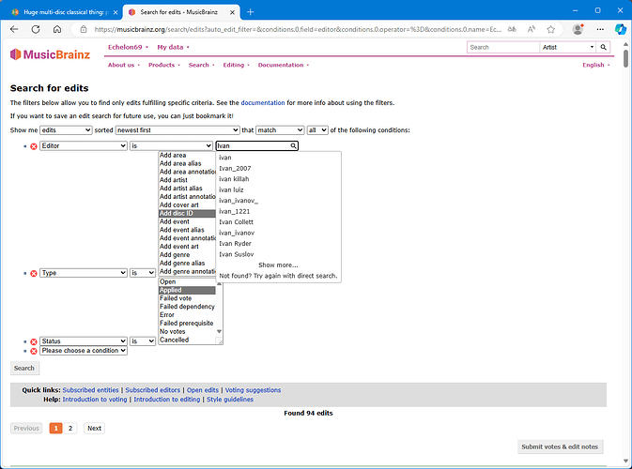Choose 'Ivan Collett' from editor suggestions
Viewport: 632px width, 469px height.
pyautogui.click(x=279, y=222)
